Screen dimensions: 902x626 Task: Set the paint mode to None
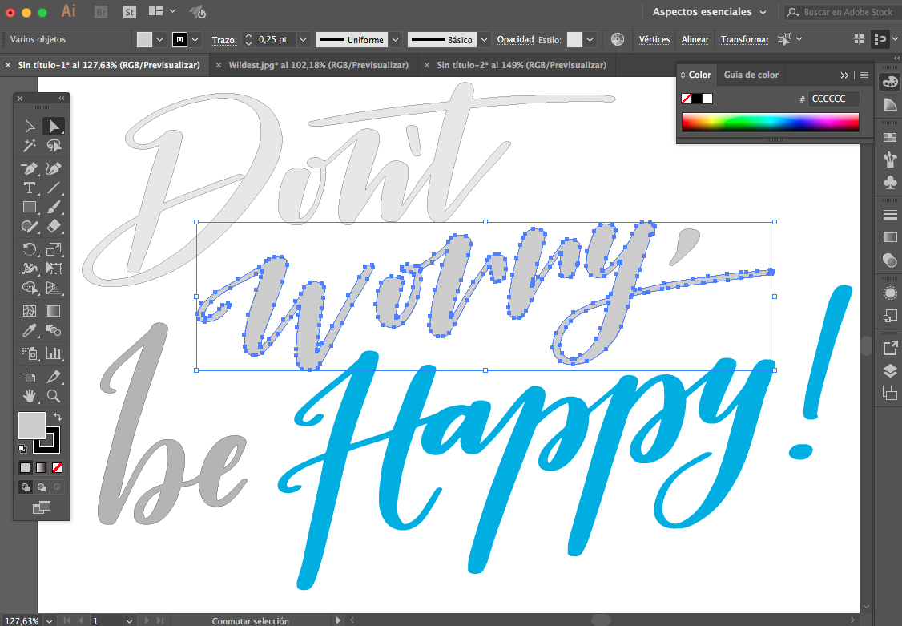pyautogui.click(x=58, y=467)
